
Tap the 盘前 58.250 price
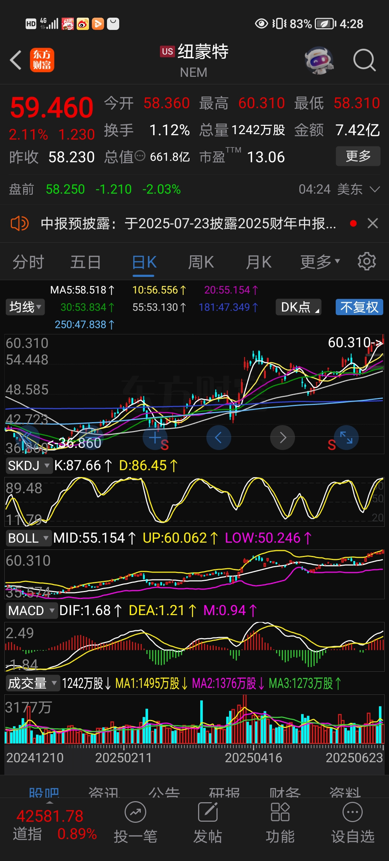point(65,189)
